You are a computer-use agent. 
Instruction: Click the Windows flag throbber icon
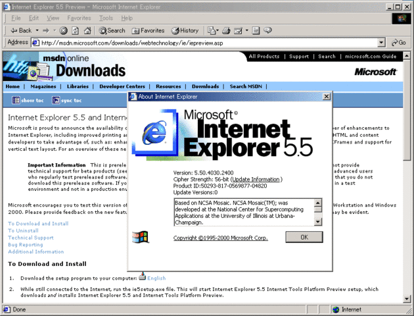coord(402,18)
